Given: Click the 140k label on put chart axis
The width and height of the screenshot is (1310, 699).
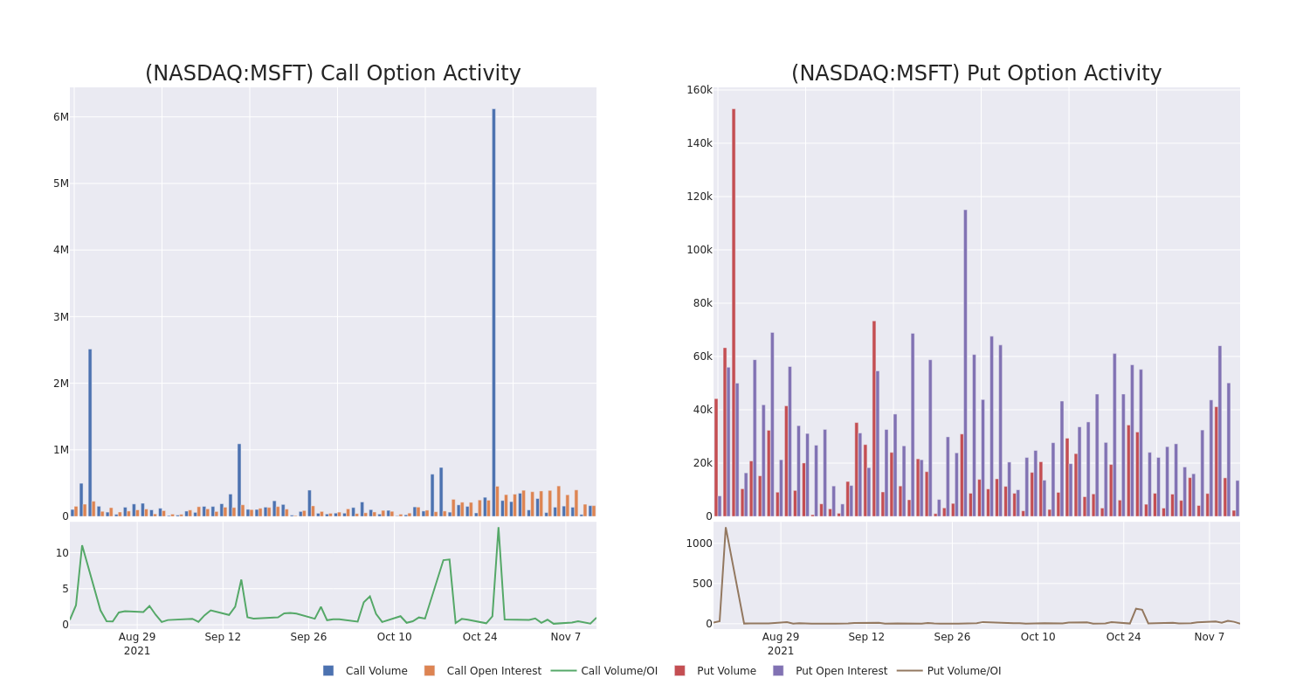Looking at the screenshot, I should pos(700,143).
